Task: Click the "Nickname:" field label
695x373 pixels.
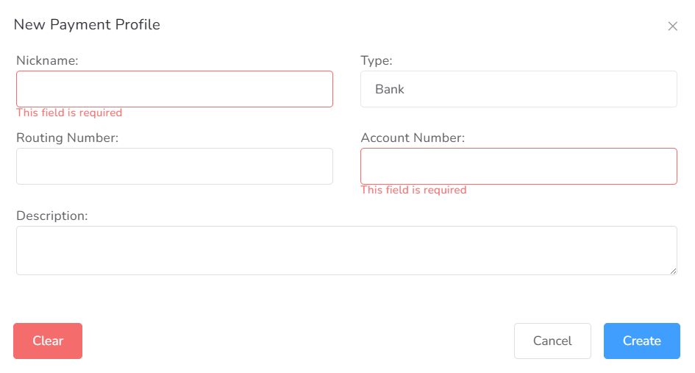Action: click(47, 60)
